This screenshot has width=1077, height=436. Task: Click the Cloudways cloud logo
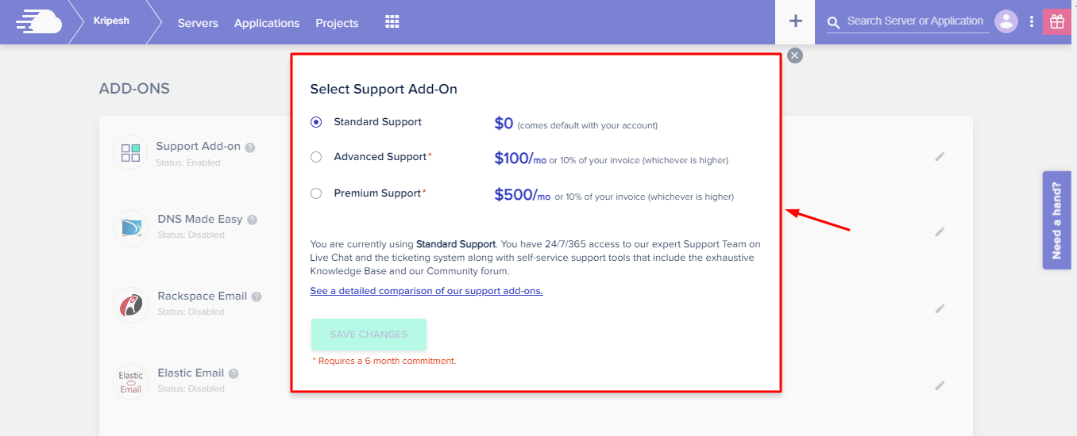tap(38, 21)
